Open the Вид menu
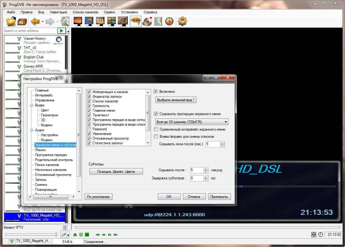Screen dimensions: 345x247 point(41,12)
